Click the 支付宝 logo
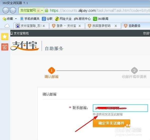 [25, 46]
